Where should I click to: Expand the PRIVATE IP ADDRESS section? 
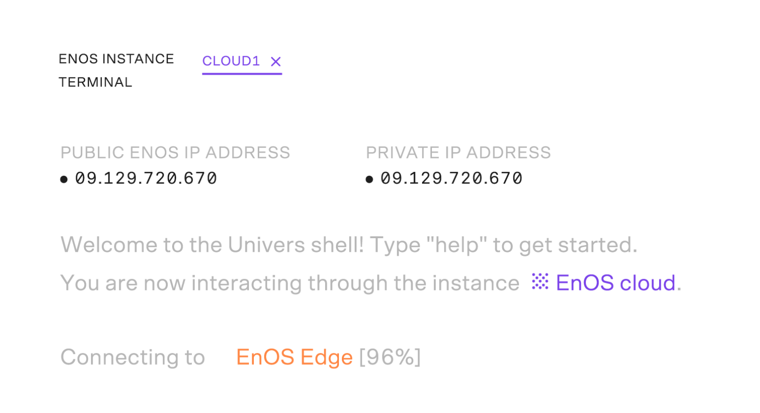(x=459, y=153)
